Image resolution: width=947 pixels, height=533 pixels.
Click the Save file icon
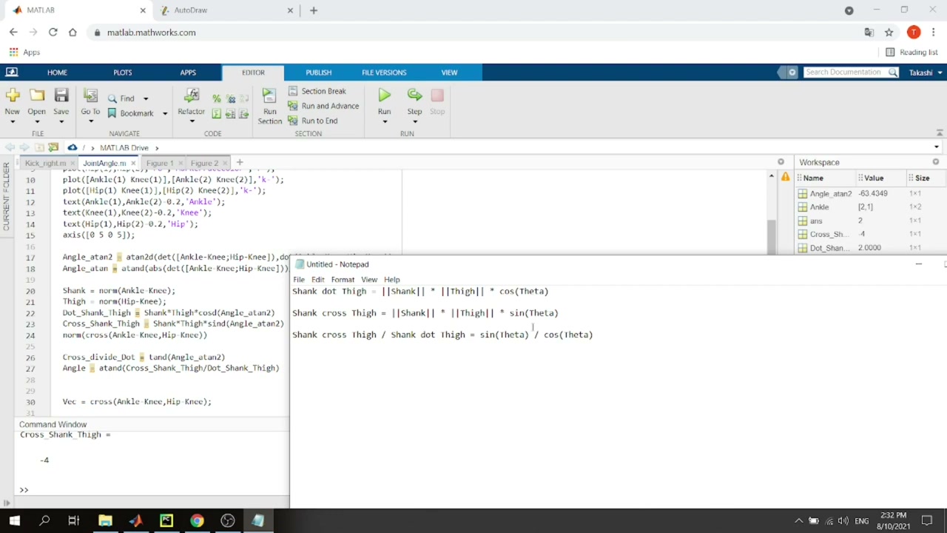coord(61,95)
